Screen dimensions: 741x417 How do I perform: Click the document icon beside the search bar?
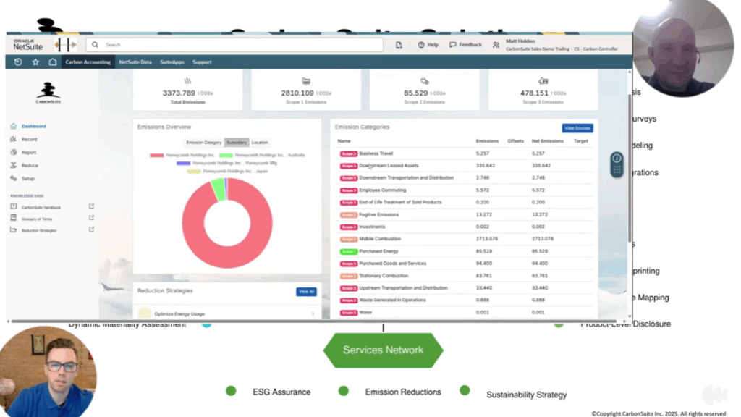tap(399, 44)
